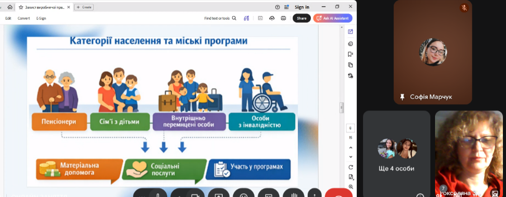Screen dimensions: 506x197
Task: Open the Adobe apps grid icon
Action: [286, 7]
